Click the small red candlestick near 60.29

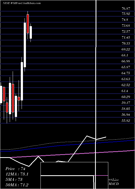click(19, 99)
